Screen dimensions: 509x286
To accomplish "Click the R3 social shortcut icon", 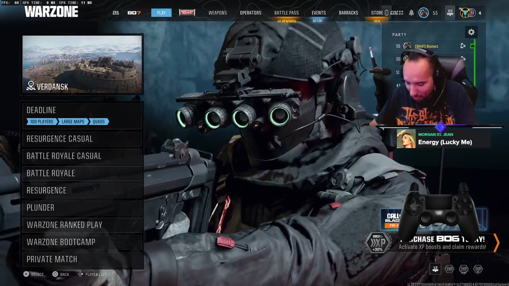I will pos(450,13).
